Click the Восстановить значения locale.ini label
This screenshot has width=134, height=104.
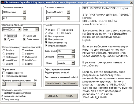click(x=61, y=77)
